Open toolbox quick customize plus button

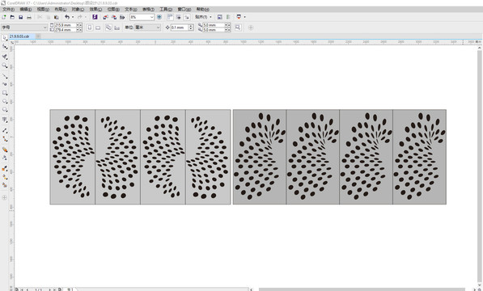coord(4,197)
